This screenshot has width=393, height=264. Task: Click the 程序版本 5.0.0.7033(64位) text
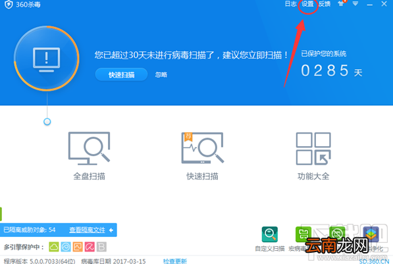point(39,261)
